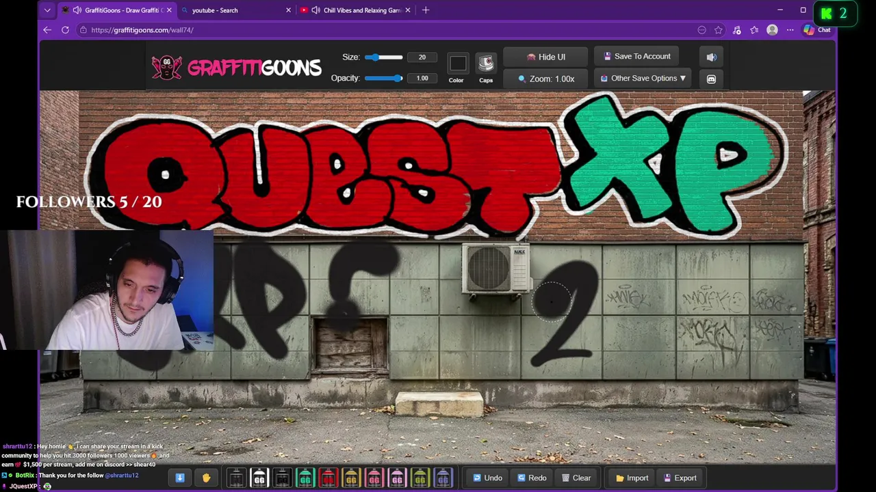Select the white spray can
Image resolution: width=876 pixels, height=492 pixels.
(x=259, y=478)
